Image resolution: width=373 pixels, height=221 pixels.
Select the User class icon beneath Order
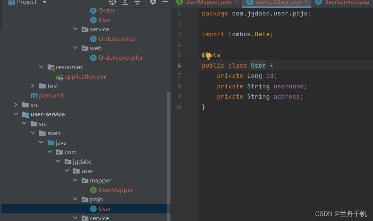pyautogui.click(x=93, y=20)
